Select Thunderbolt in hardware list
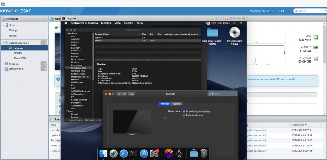The width and height of the screenshot is (327, 160). (77, 106)
